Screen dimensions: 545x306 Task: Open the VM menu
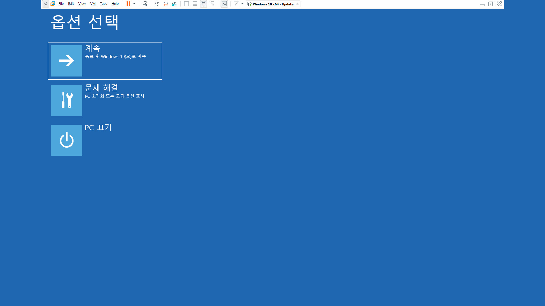coord(93,4)
